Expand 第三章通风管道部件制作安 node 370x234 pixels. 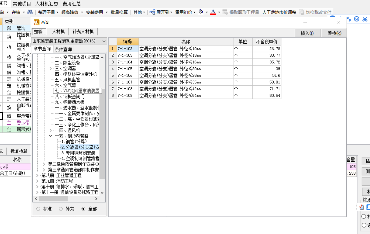[44, 170]
